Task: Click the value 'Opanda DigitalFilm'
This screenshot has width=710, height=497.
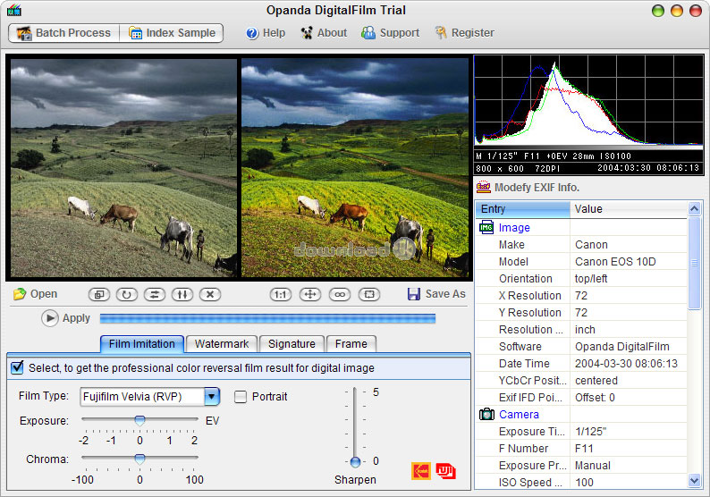Action: pyautogui.click(x=621, y=347)
